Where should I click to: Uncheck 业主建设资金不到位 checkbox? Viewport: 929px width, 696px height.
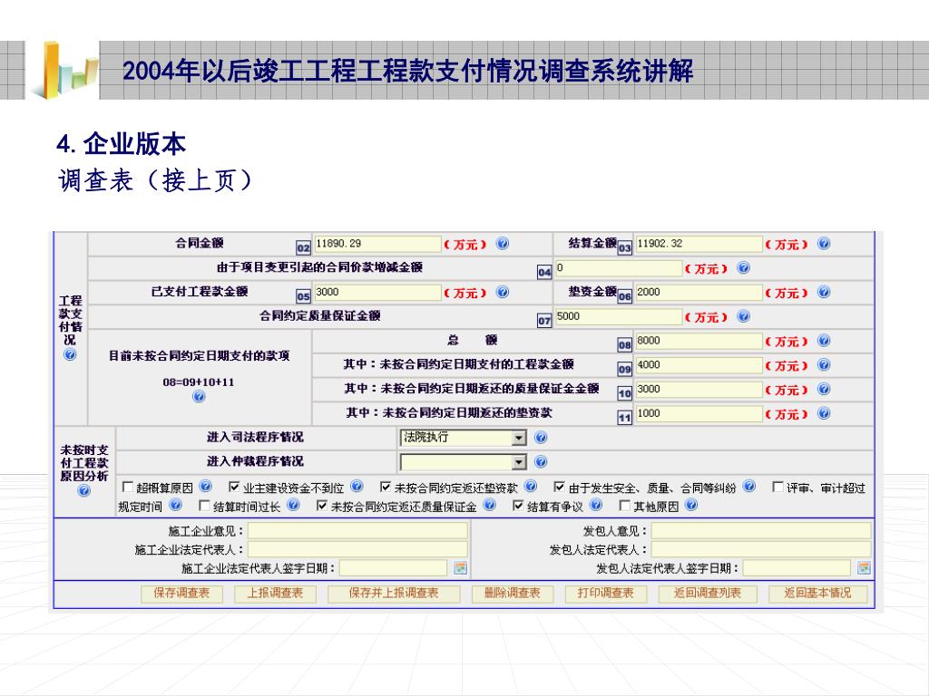234,487
